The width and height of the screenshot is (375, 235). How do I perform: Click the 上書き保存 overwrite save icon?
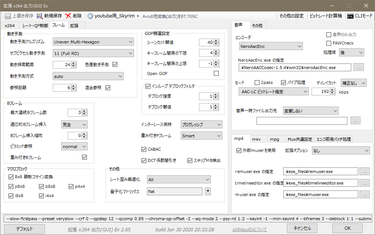tap(8, 16)
